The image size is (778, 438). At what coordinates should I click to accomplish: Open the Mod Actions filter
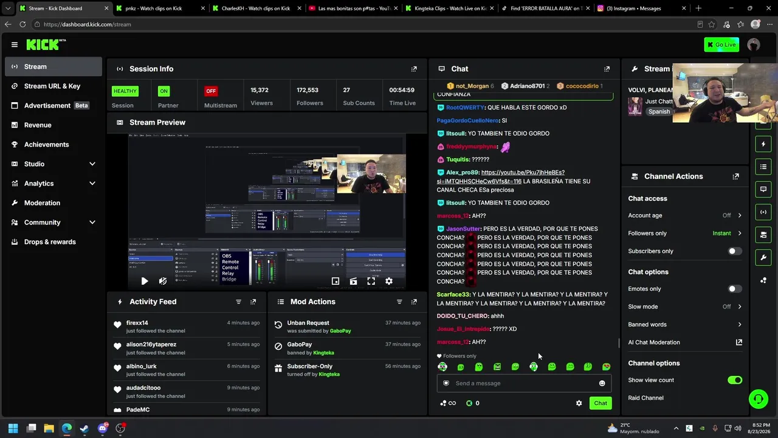pyautogui.click(x=399, y=302)
